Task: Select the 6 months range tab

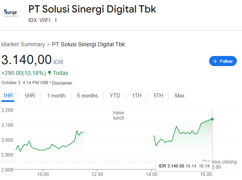Action: coord(87,96)
